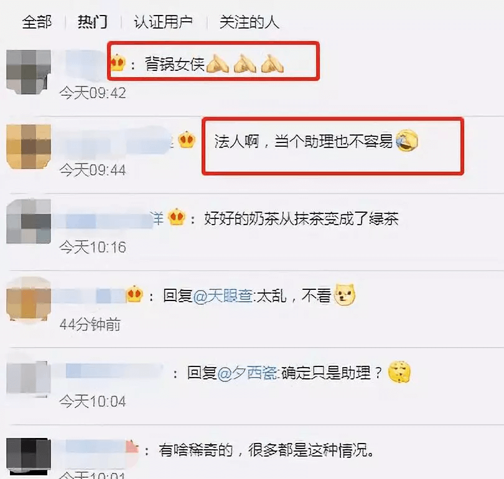
Task: Open the @天眼查 user mention link
Action: point(223,295)
